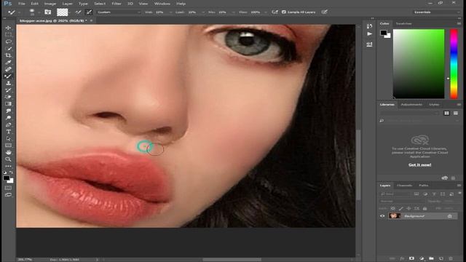Open the Flow percentage dropdown
Screen dimensions: 466x262
[265, 12]
